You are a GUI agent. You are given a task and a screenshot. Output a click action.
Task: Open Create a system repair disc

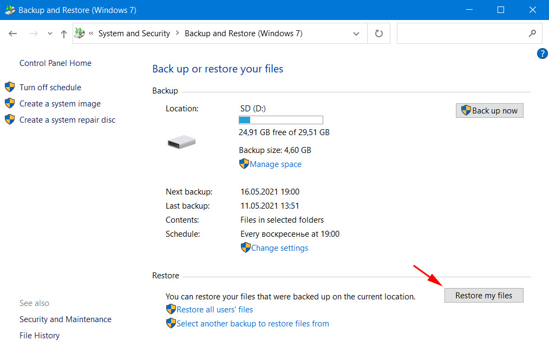(67, 120)
